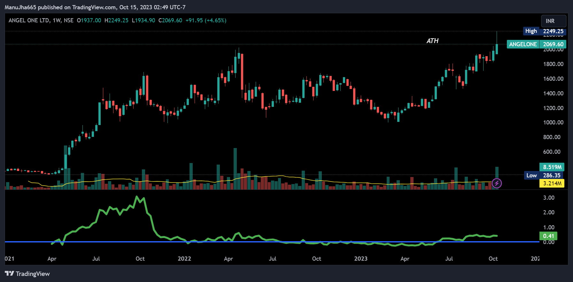This screenshot has width=573, height=282.
Task: Click the 2023 label on time axis
Action: point(361,259)
